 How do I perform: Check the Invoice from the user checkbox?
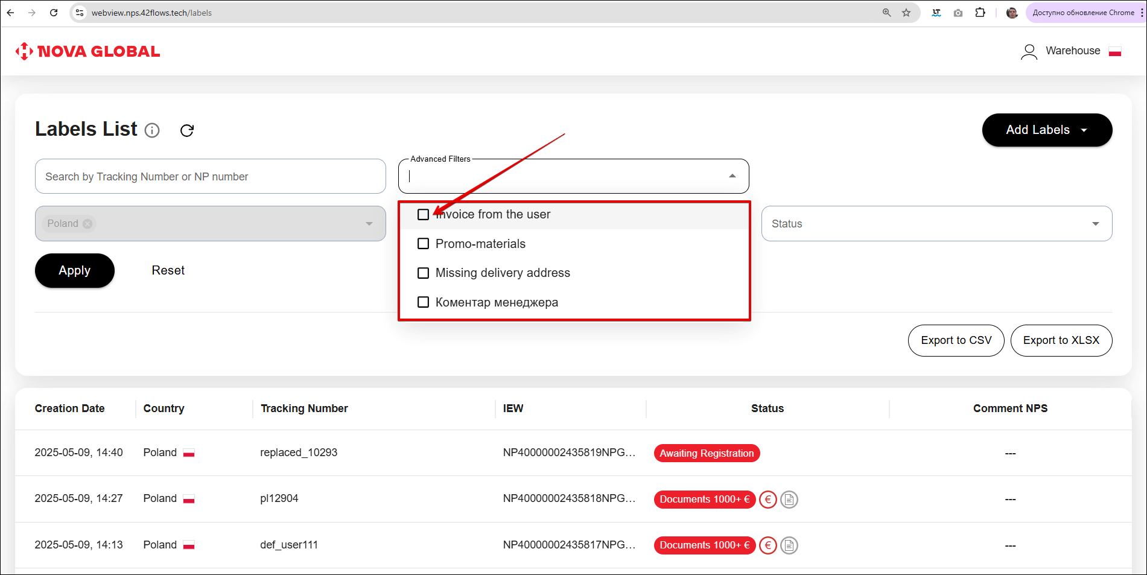click(424, 214)
